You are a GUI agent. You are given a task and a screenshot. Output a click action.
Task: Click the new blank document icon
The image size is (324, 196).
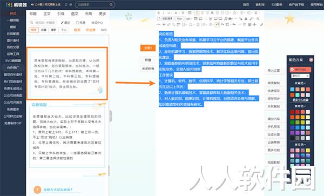(x=158, y=18)
